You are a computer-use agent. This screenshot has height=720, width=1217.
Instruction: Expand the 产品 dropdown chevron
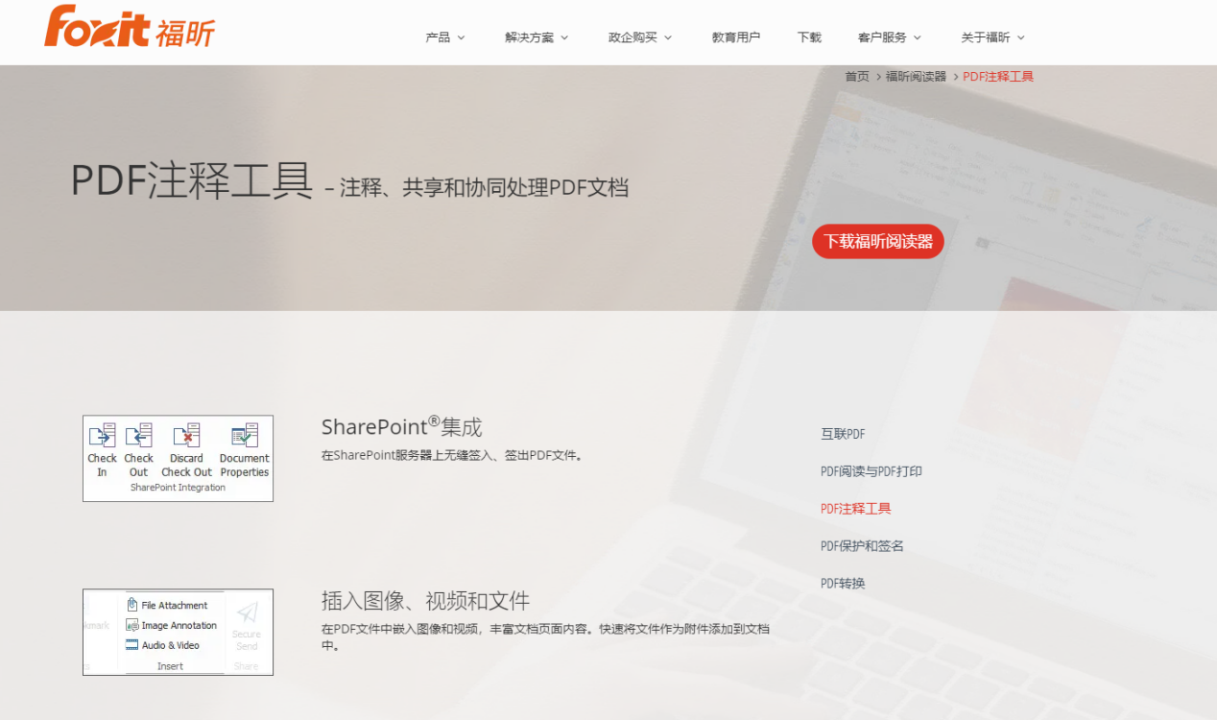461,37
